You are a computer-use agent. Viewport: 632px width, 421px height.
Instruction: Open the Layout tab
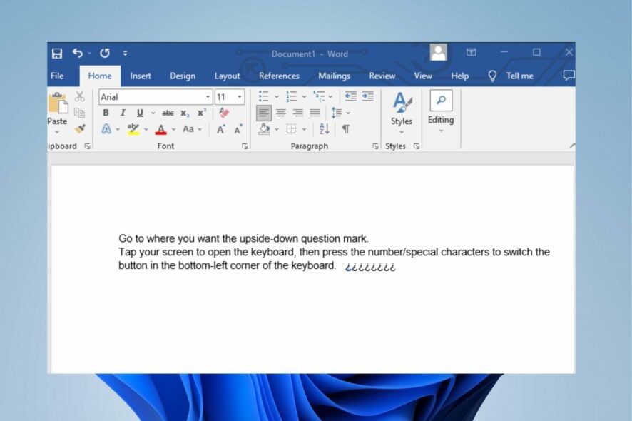coord(227,76)
